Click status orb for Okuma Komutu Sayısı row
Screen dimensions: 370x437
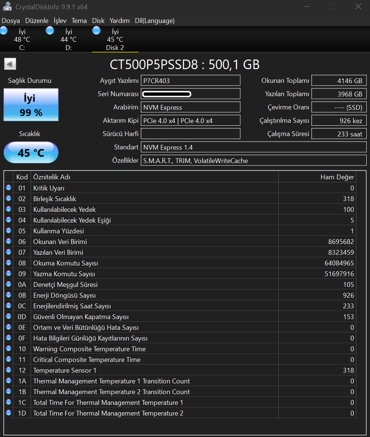click(x=8, y=262)
